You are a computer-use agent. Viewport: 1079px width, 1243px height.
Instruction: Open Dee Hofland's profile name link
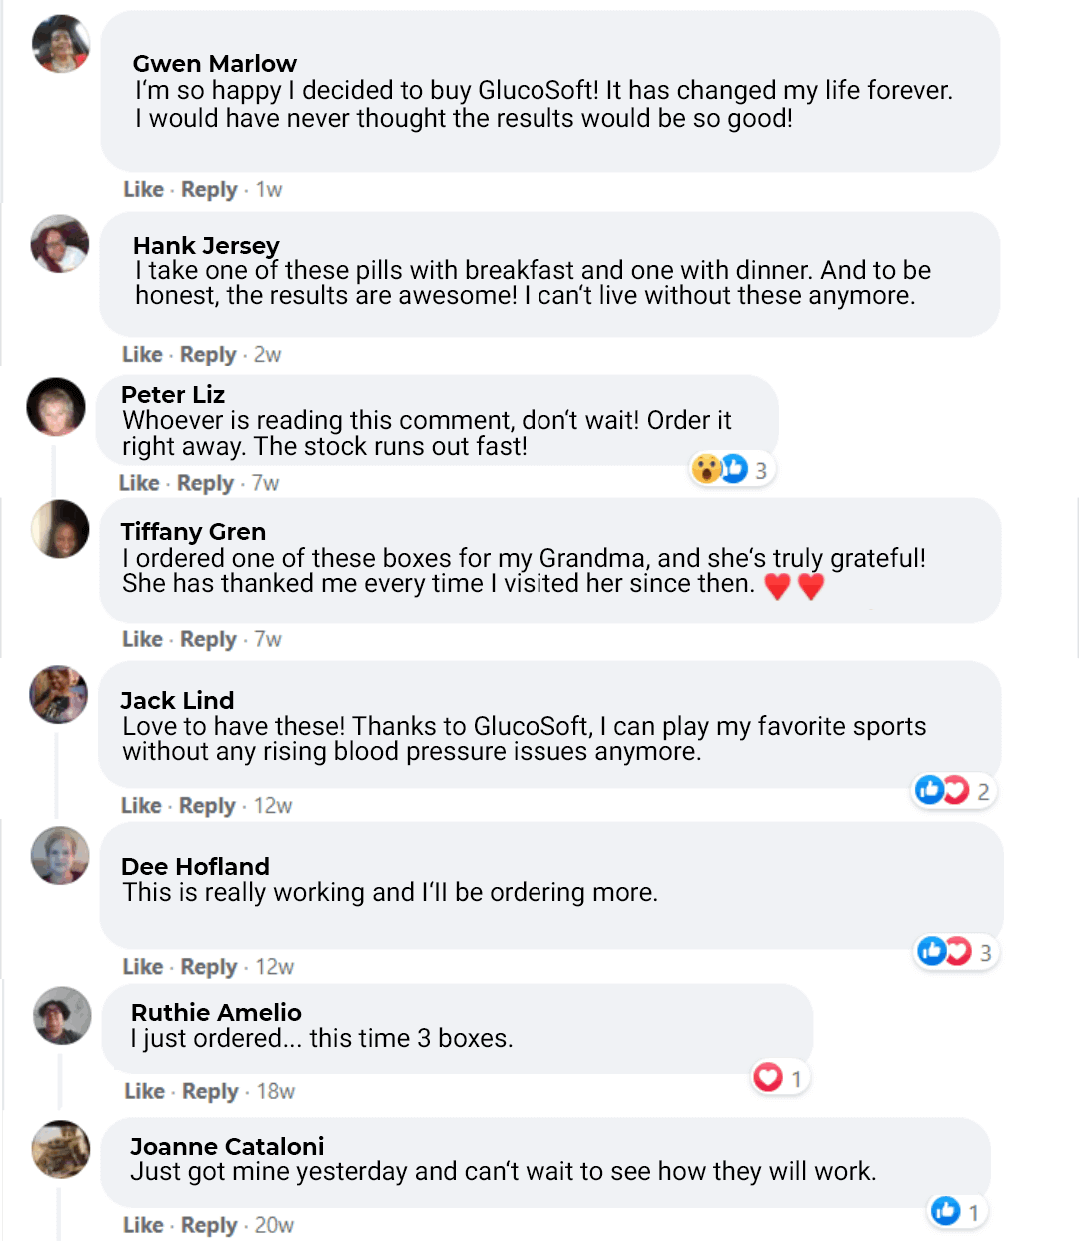click(x=195, y=866)
